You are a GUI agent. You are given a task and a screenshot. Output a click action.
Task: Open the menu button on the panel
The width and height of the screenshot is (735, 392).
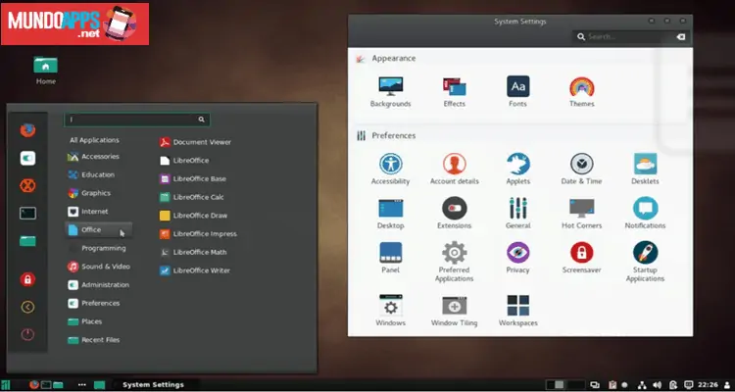(6, 384)
